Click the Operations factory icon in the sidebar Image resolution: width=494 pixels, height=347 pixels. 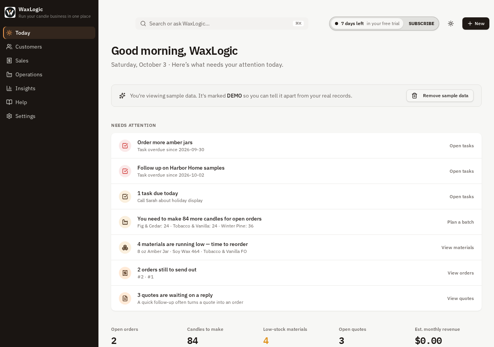(x=9, y=74)
